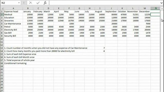164x92 pixels.
Task: Click the Name Box showing N2
Action: pyautogui.click(x=9, y=3)
